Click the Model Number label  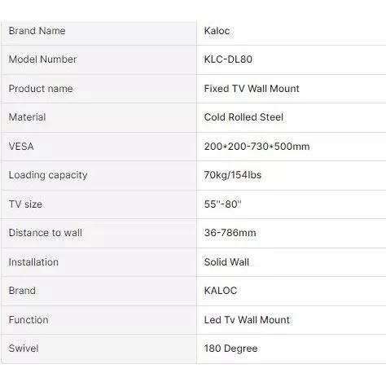click(42, 59)
